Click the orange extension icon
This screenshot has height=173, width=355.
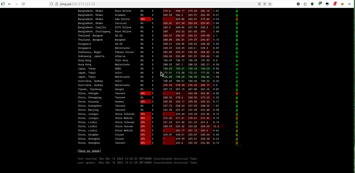[342, 4]
